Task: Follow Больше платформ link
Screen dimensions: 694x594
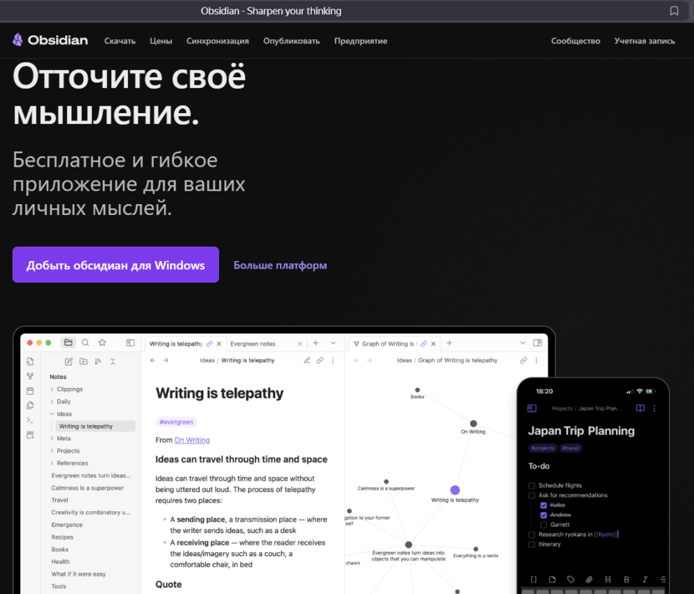Action: tap(280, 265)
